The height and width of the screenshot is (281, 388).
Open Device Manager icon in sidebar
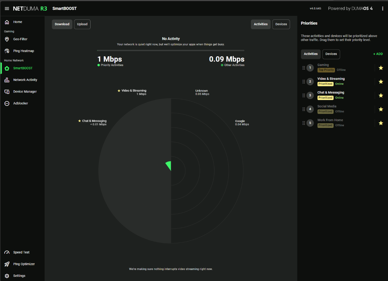pos(7,92)
